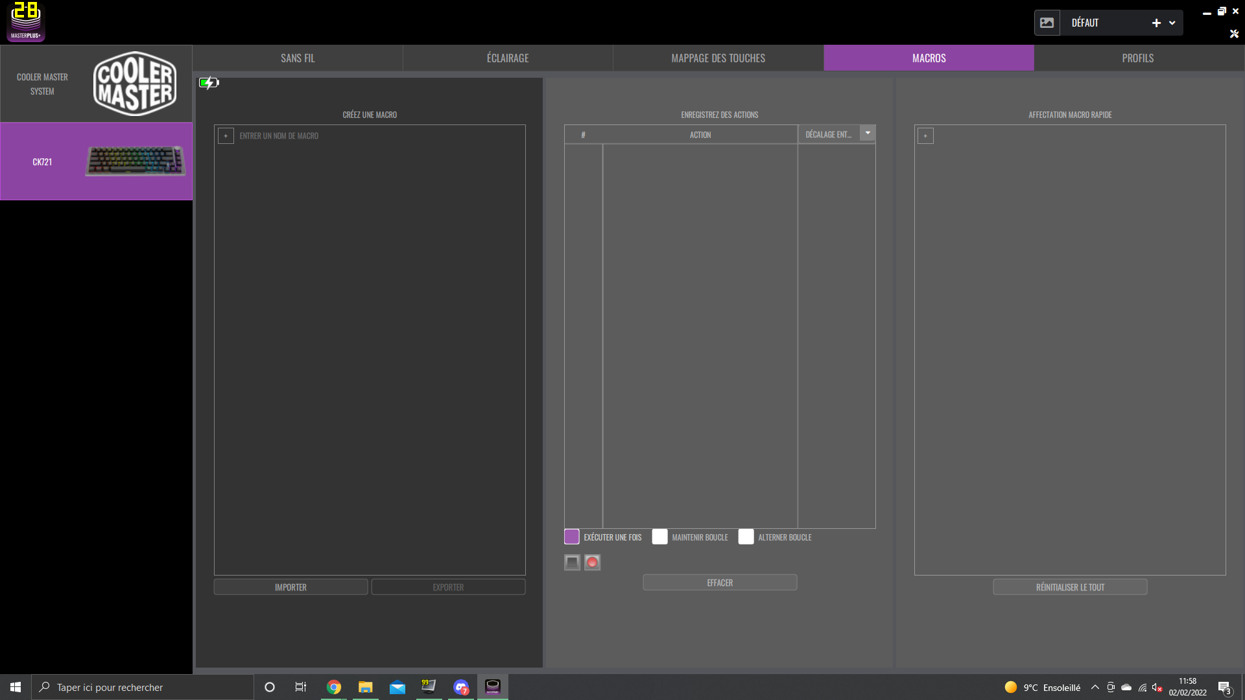Show hidden system tray icons chevron
The image size is (1245, 700).
coord(1095,687)
